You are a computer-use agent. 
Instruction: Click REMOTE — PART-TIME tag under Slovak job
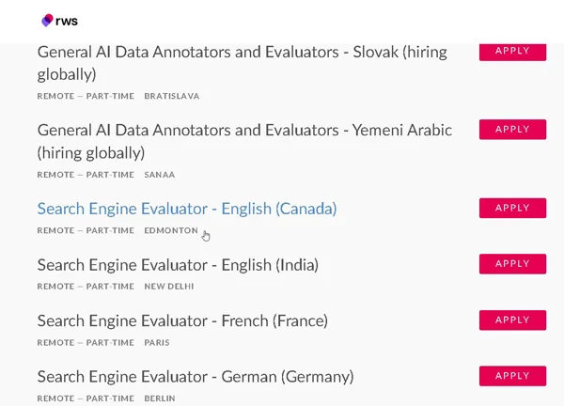tap(86, 96)
